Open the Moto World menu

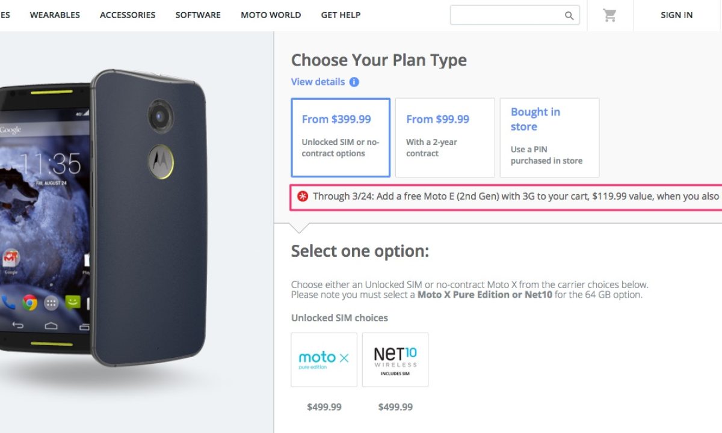(271, 15)
